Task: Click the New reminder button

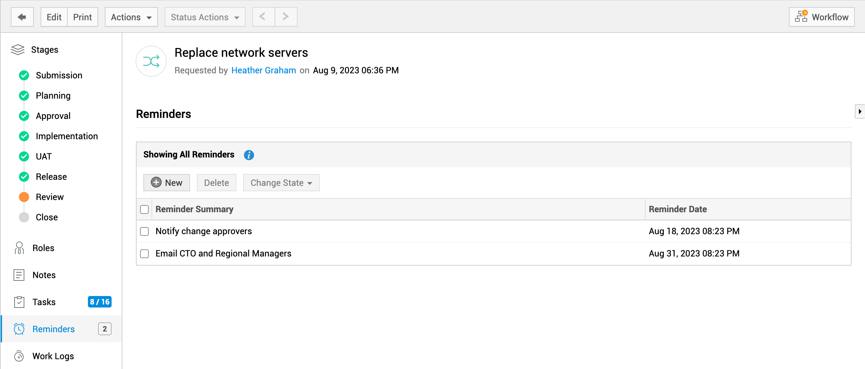Action: tap(167, 183)
